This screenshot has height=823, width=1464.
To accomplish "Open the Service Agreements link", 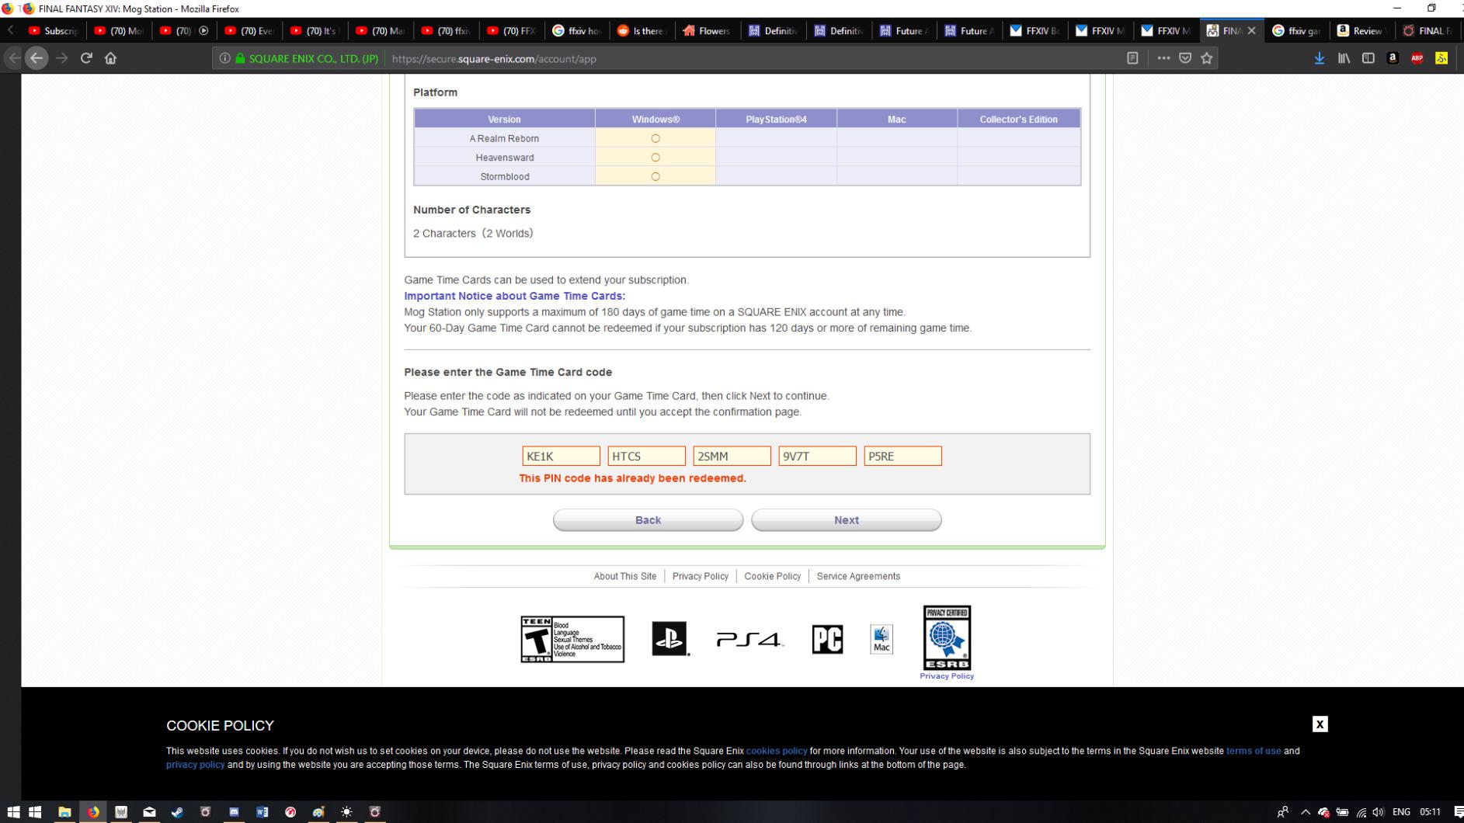I will pos(858,576).
